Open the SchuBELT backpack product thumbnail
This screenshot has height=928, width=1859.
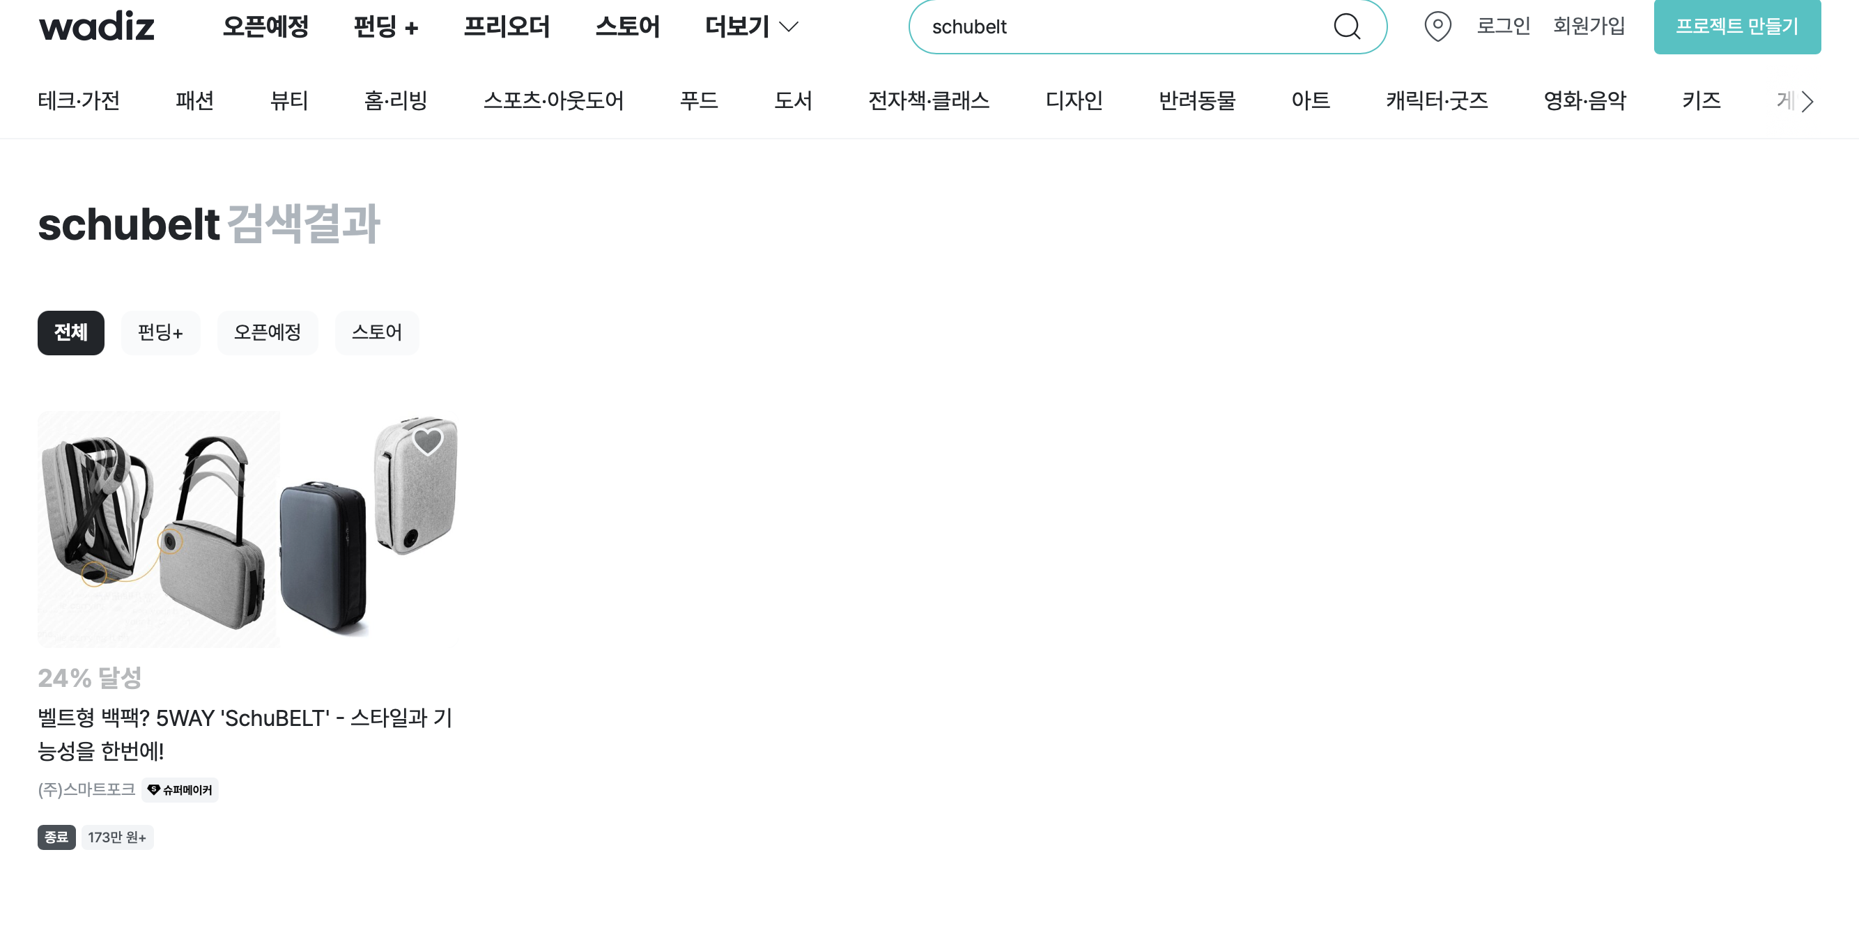click(x=247, y=529)
